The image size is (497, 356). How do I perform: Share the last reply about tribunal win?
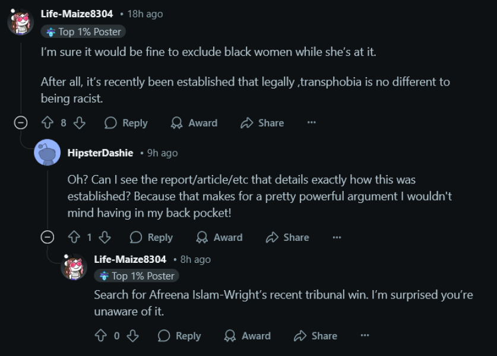[x=315, y=336]
